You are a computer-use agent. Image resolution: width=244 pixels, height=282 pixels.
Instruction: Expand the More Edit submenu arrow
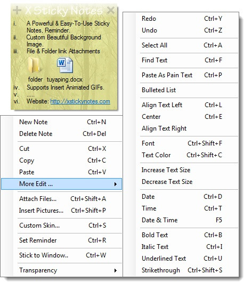[x=116, y=184]
